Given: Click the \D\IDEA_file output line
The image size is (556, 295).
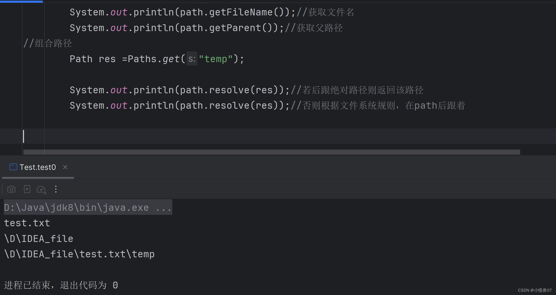Looking at the screenshot, I should pos(38,238).
